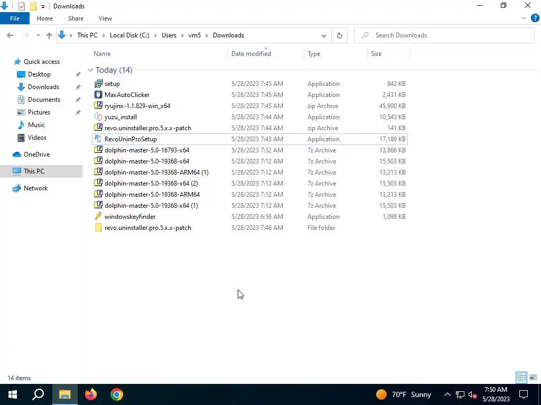Select dolphin-master-5.0-16793-x64 archive icon
The image size is (541, 405).
(x=98, y=150)
